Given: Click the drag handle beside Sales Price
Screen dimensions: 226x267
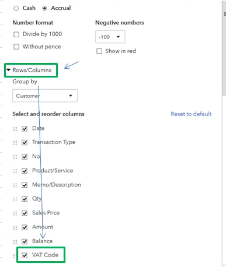Looking at the screenshot, I should [15, 213].
